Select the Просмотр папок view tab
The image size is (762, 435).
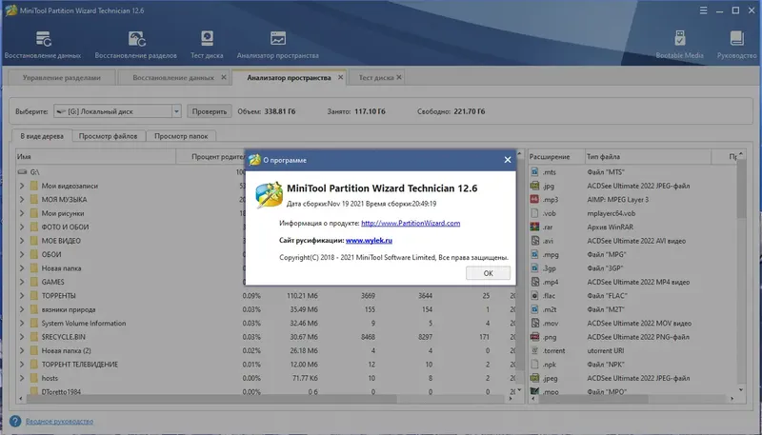pyautogui.click(x=181, y=136)
